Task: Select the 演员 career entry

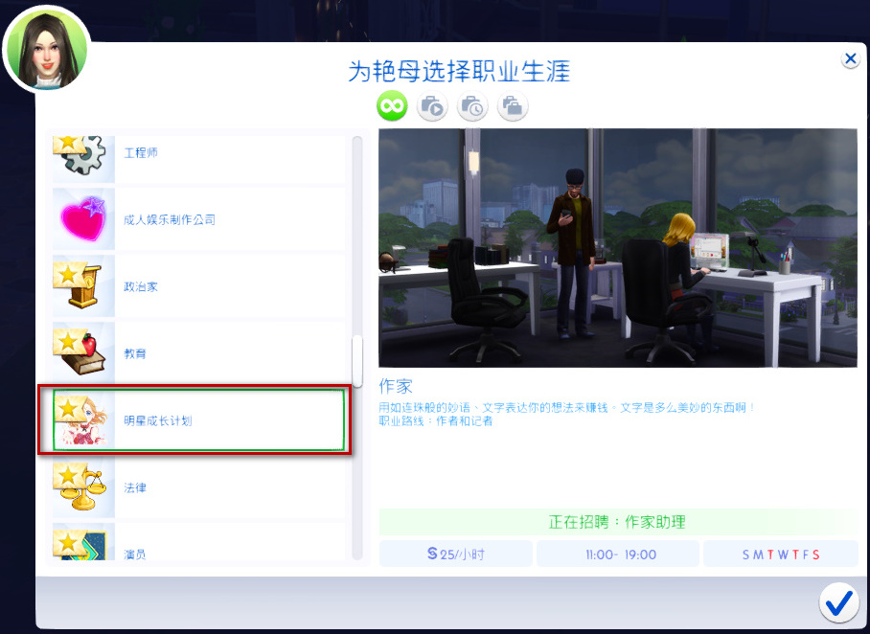Action: (198, 541)
